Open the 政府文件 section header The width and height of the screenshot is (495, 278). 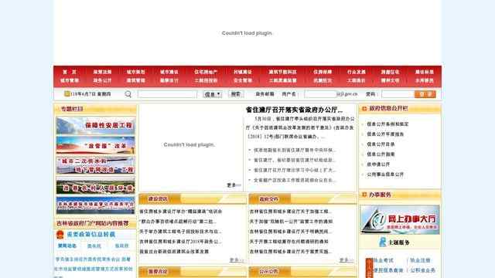(x=268, y=199)
